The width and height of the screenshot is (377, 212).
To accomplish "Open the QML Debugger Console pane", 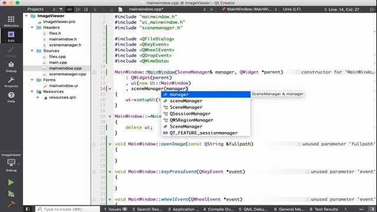I will click(253, 209).
